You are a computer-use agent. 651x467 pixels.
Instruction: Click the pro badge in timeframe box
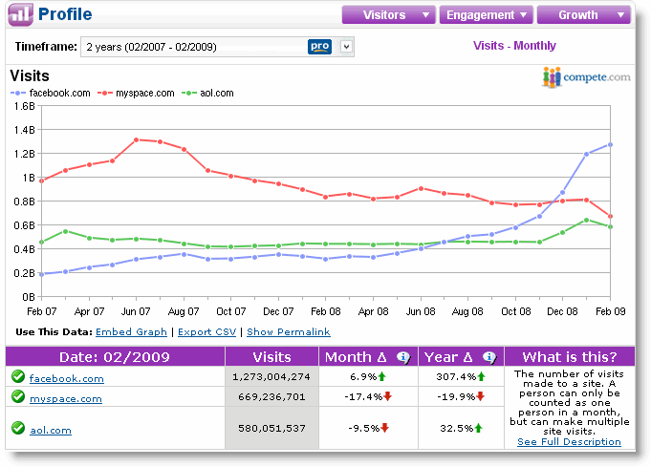(x=319, y=47)
